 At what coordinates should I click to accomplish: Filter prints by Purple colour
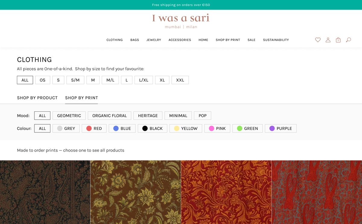coord(281,128)
